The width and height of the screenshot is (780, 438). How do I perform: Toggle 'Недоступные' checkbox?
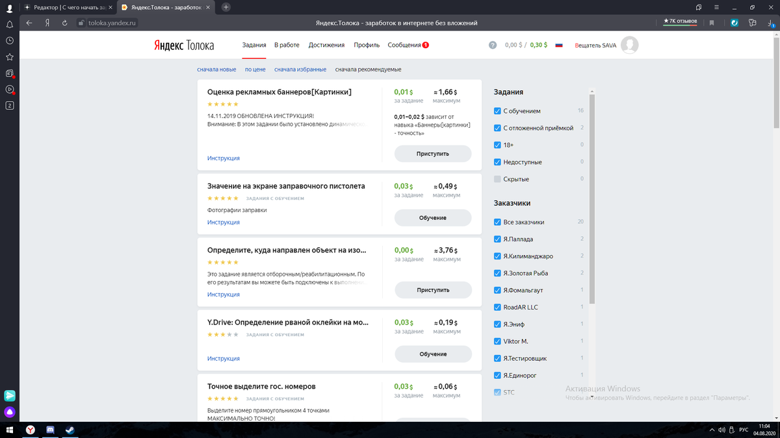pos(497,162)
